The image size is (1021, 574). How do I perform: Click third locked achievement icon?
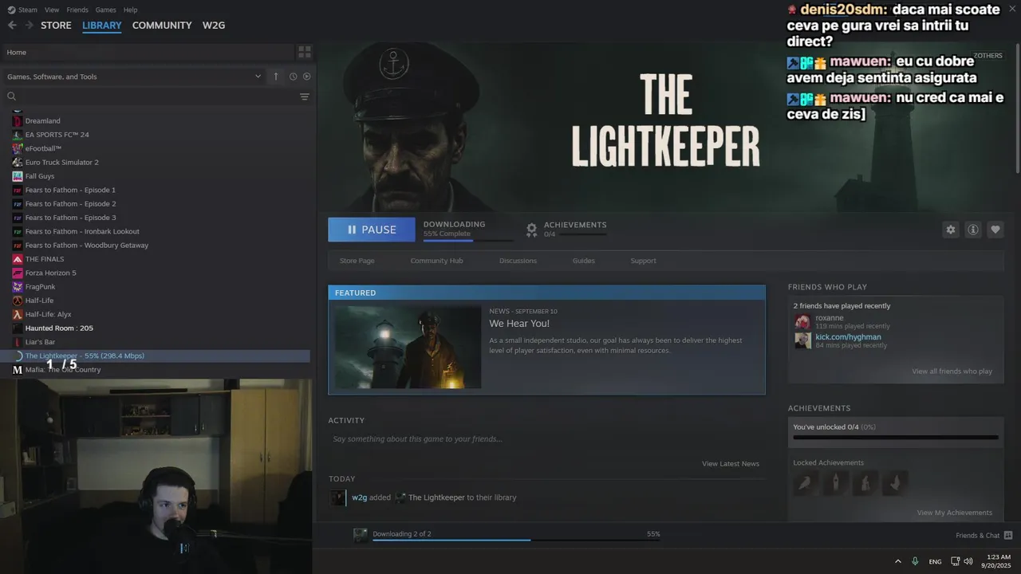click(x=865, y=483)
